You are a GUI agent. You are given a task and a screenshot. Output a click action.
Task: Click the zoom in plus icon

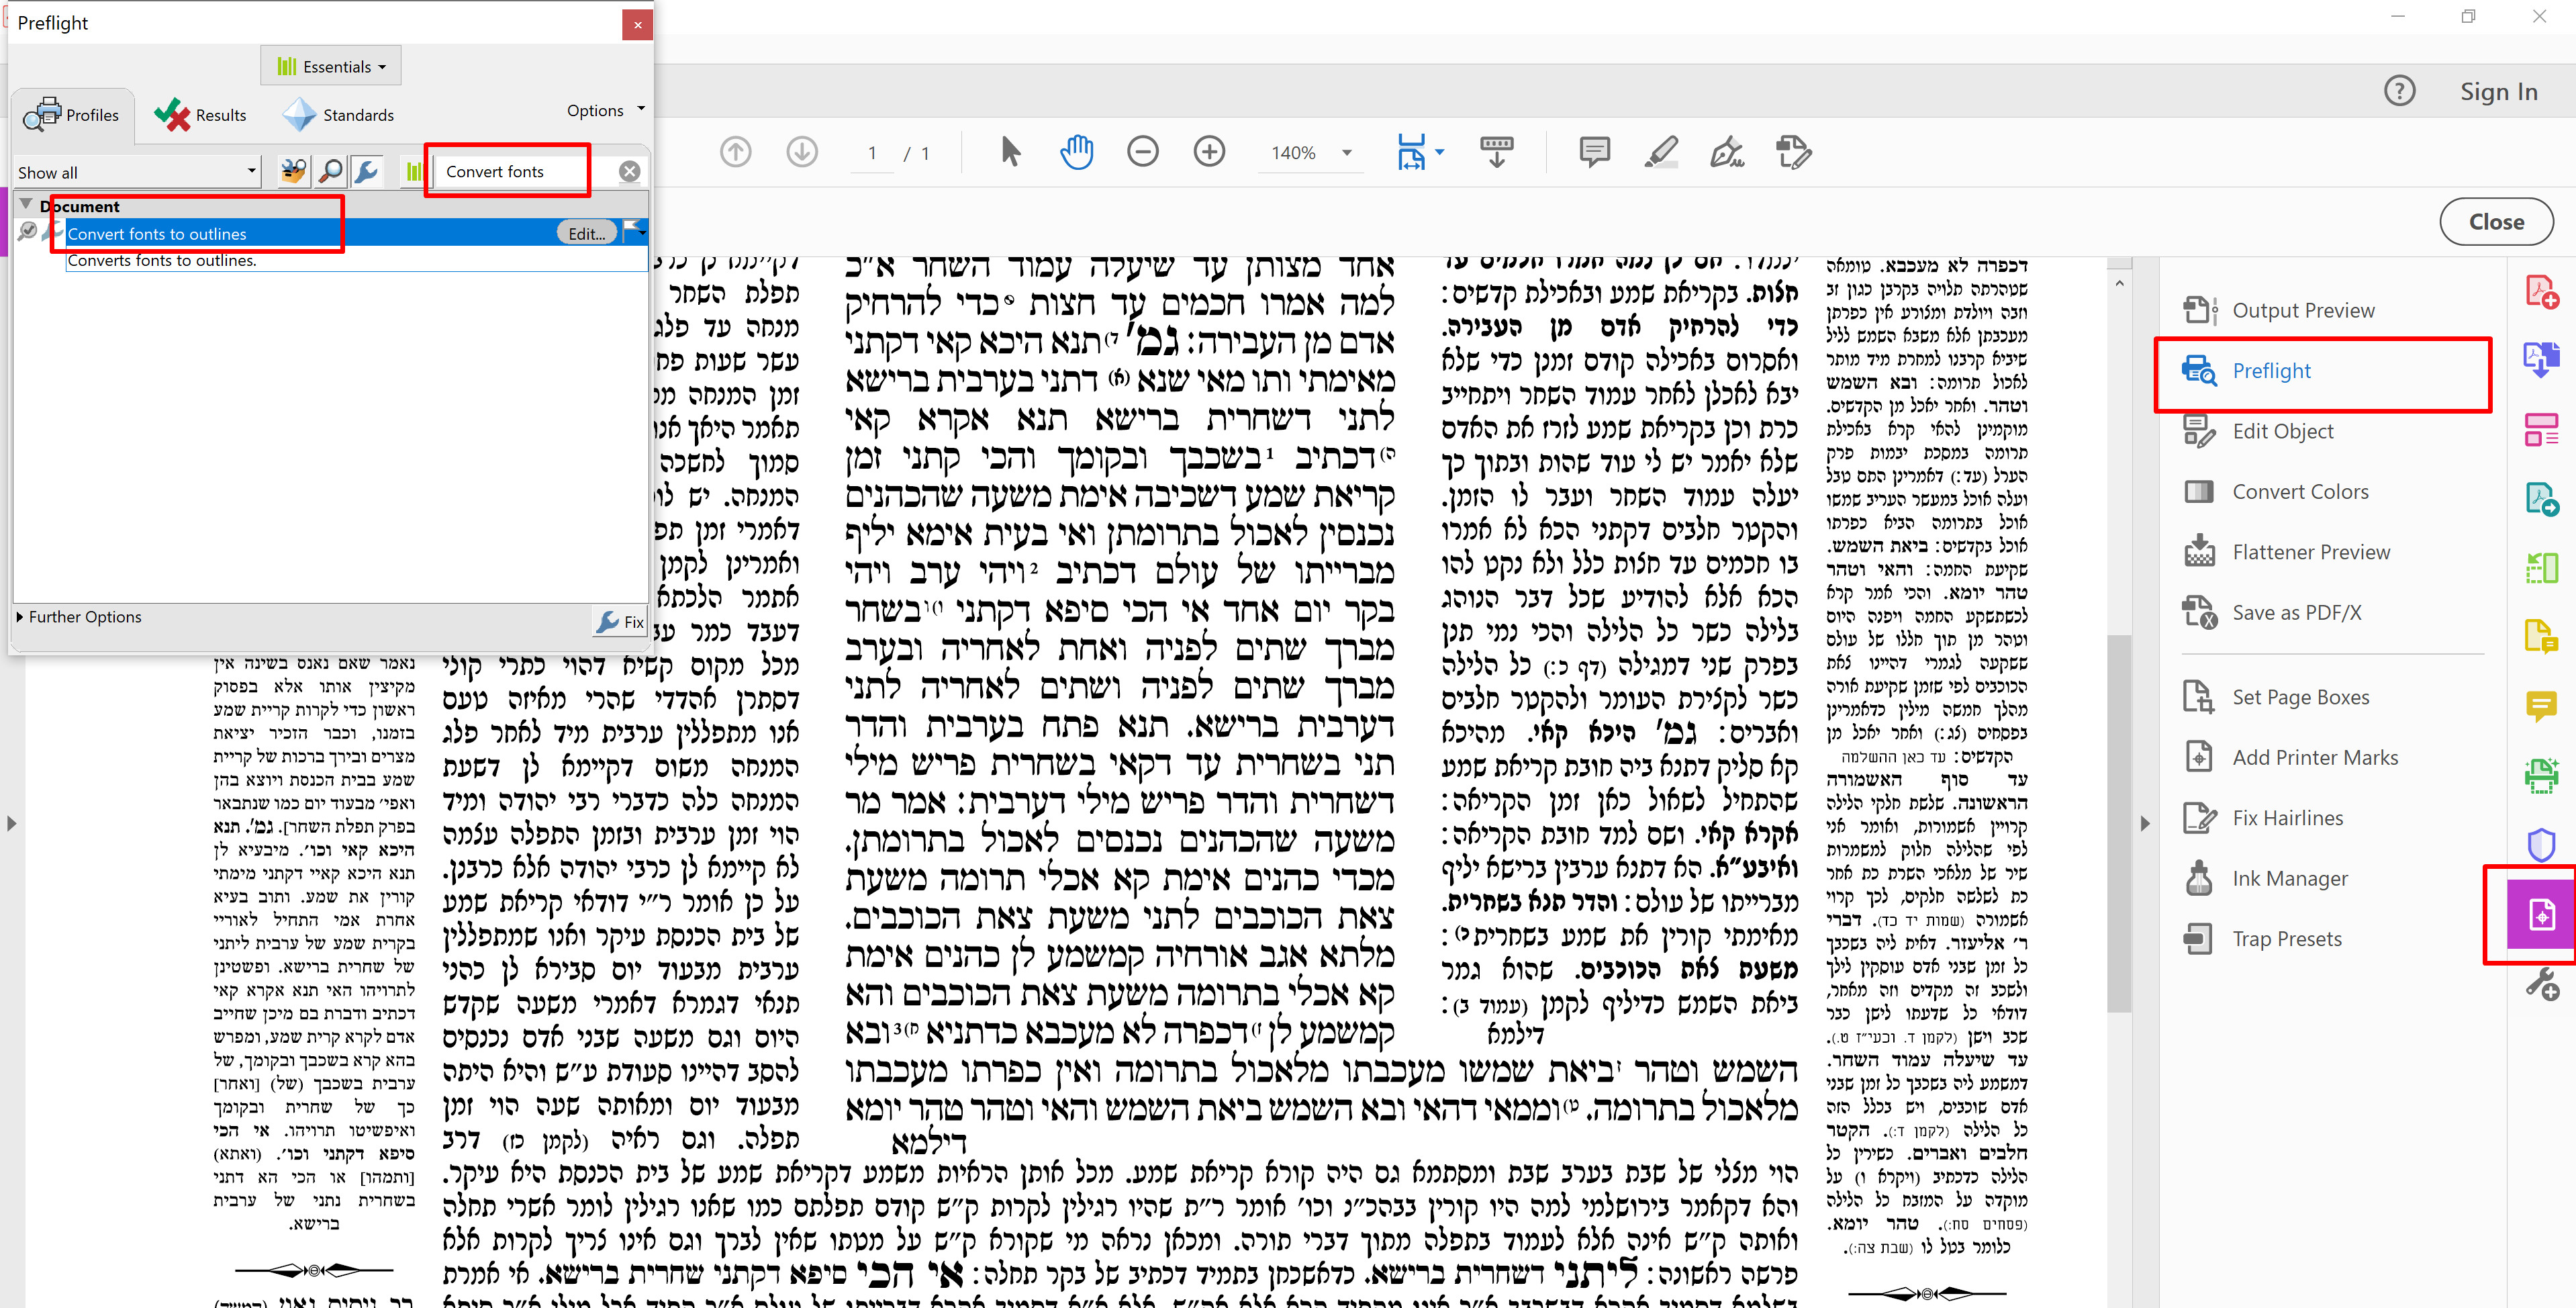click(x=1209, y=152)
